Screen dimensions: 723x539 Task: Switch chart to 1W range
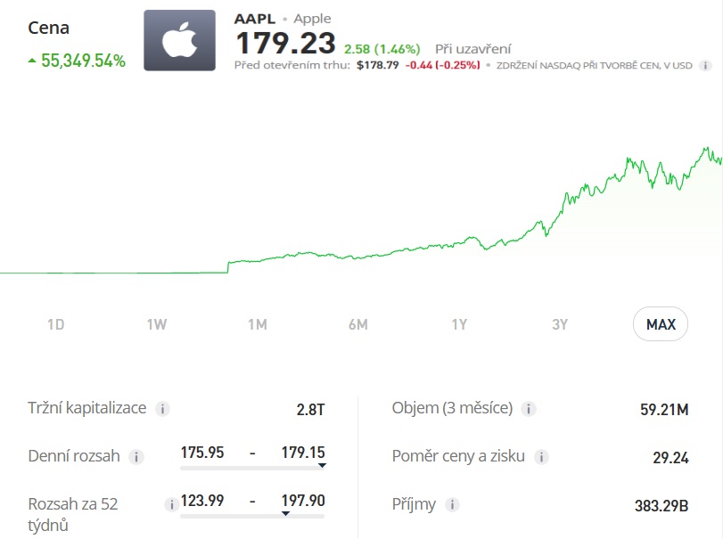click(x=157, y=324)
